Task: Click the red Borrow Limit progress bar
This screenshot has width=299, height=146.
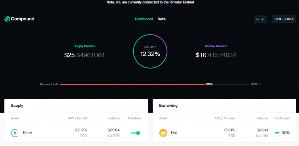Action: tap(133, 84)
